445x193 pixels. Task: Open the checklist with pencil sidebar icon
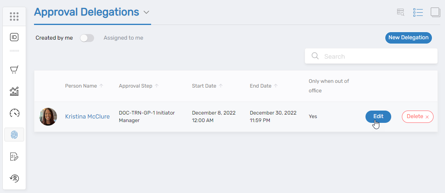pyautogui.click(x=14, y=157)
